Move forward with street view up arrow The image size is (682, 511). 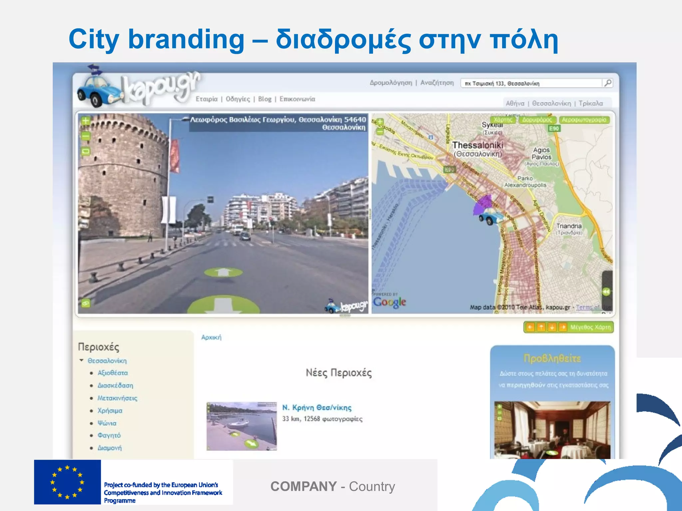[223, 272]
